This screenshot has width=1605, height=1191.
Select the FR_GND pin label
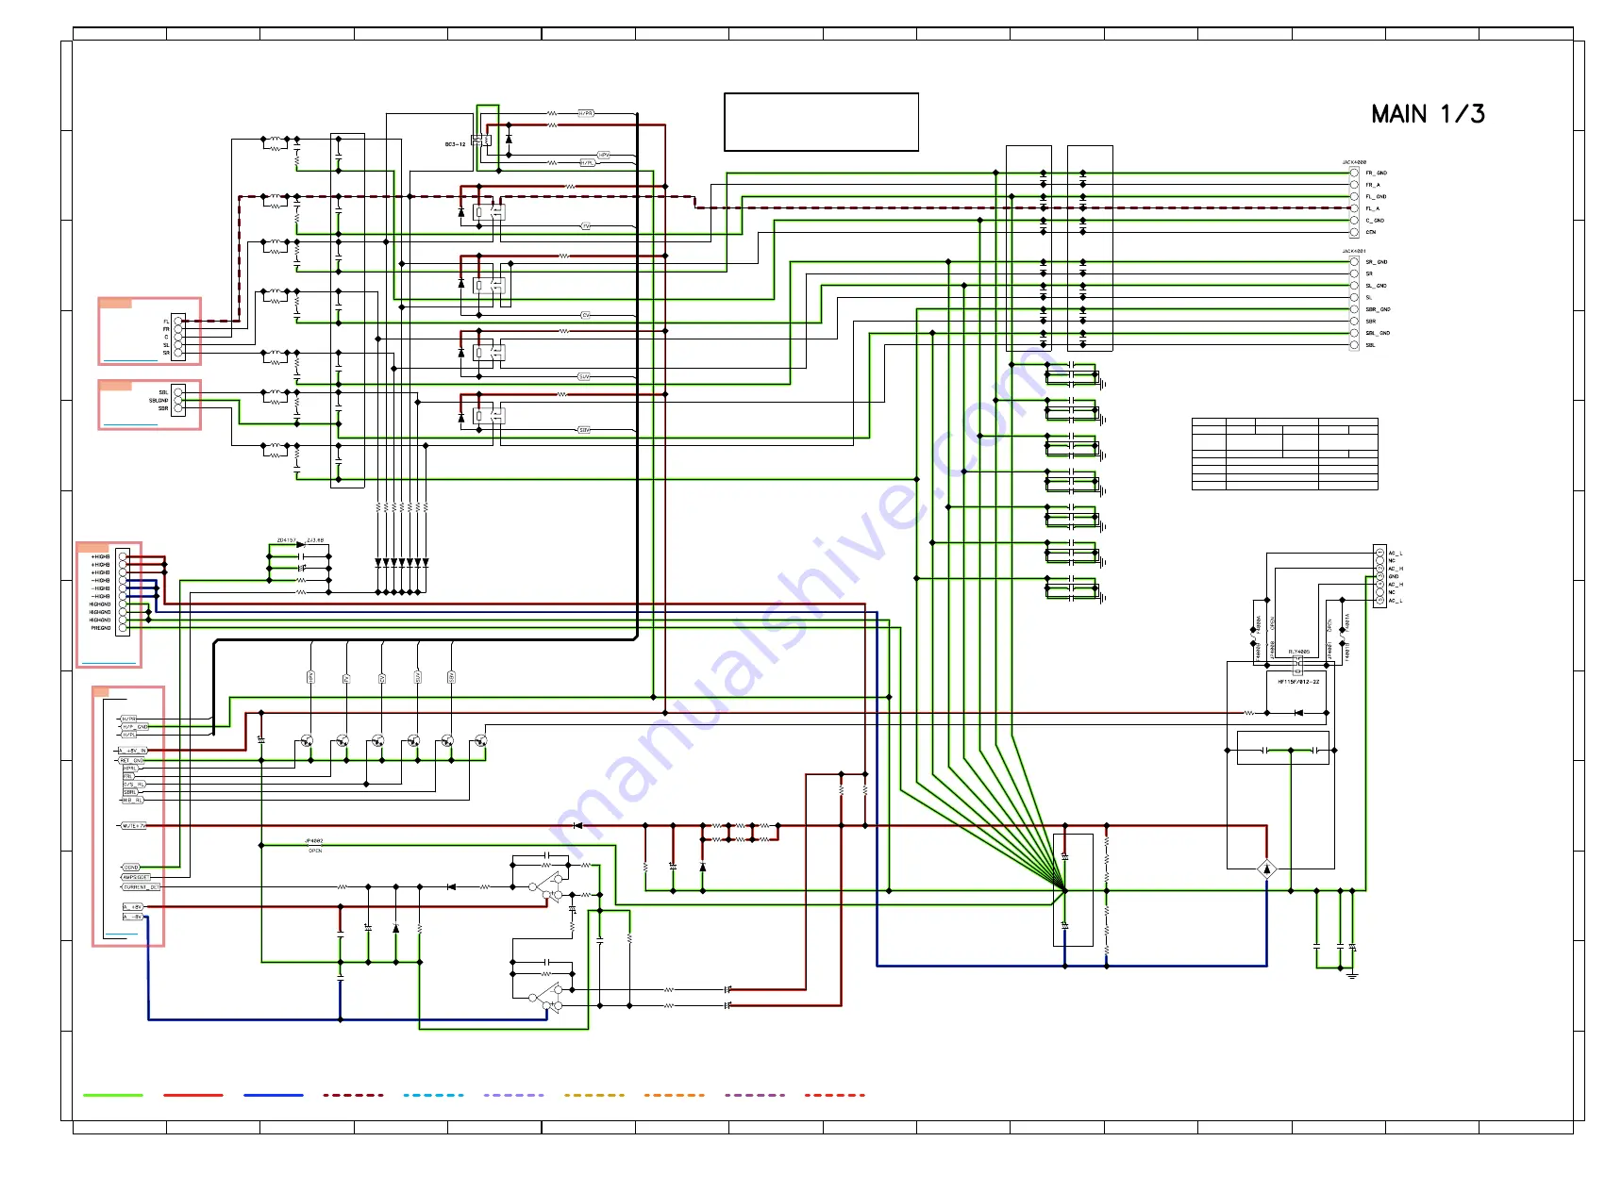[1376, 174]
